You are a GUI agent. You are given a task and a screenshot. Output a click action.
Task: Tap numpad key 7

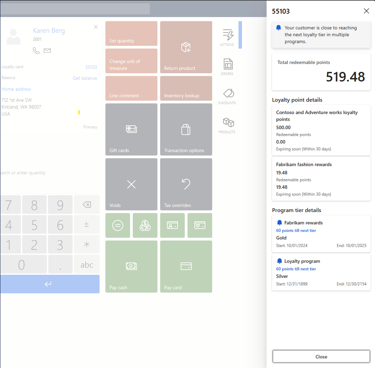coord(10,204)
